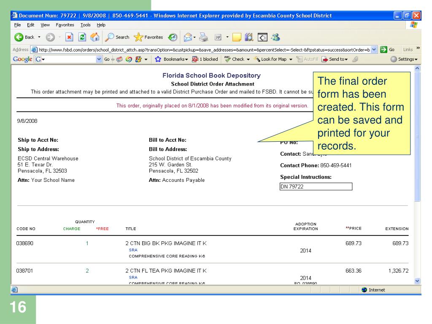Click the page scrollbar down arrow

[x=417, y=281]
